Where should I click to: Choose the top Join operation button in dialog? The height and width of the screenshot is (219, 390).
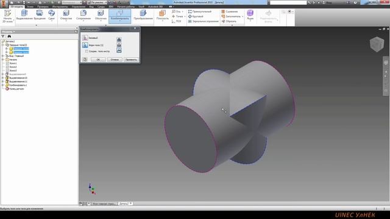(119, 40)
